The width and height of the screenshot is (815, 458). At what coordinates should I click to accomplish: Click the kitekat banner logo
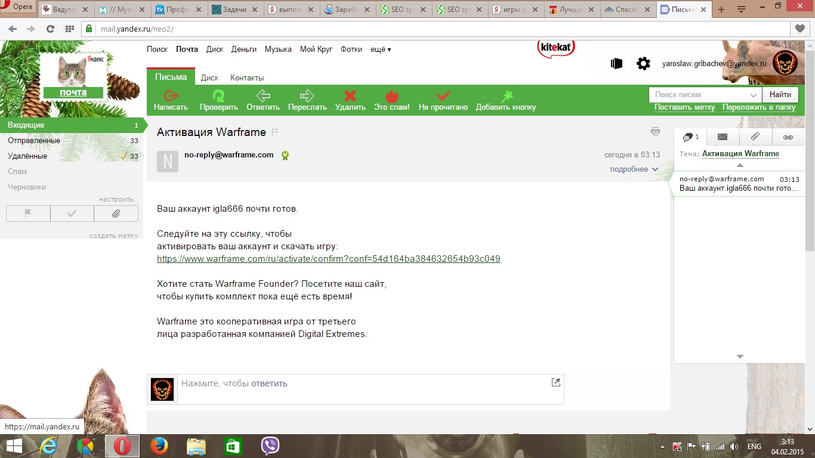point(556,49)
